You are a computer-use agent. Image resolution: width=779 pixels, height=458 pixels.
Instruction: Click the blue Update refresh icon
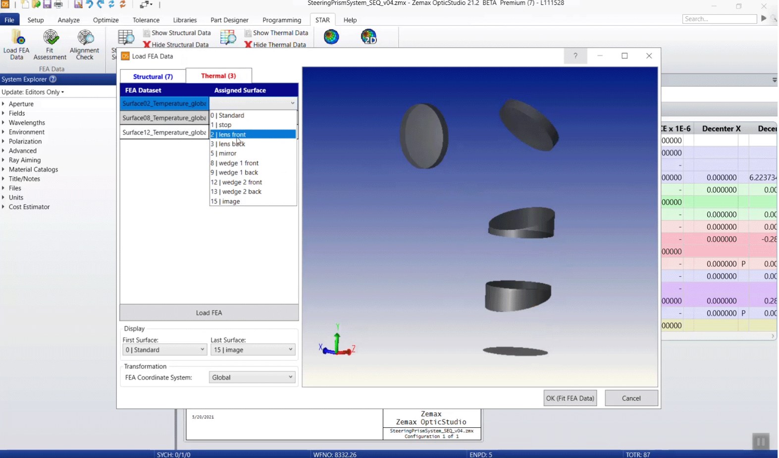point(111,4)
